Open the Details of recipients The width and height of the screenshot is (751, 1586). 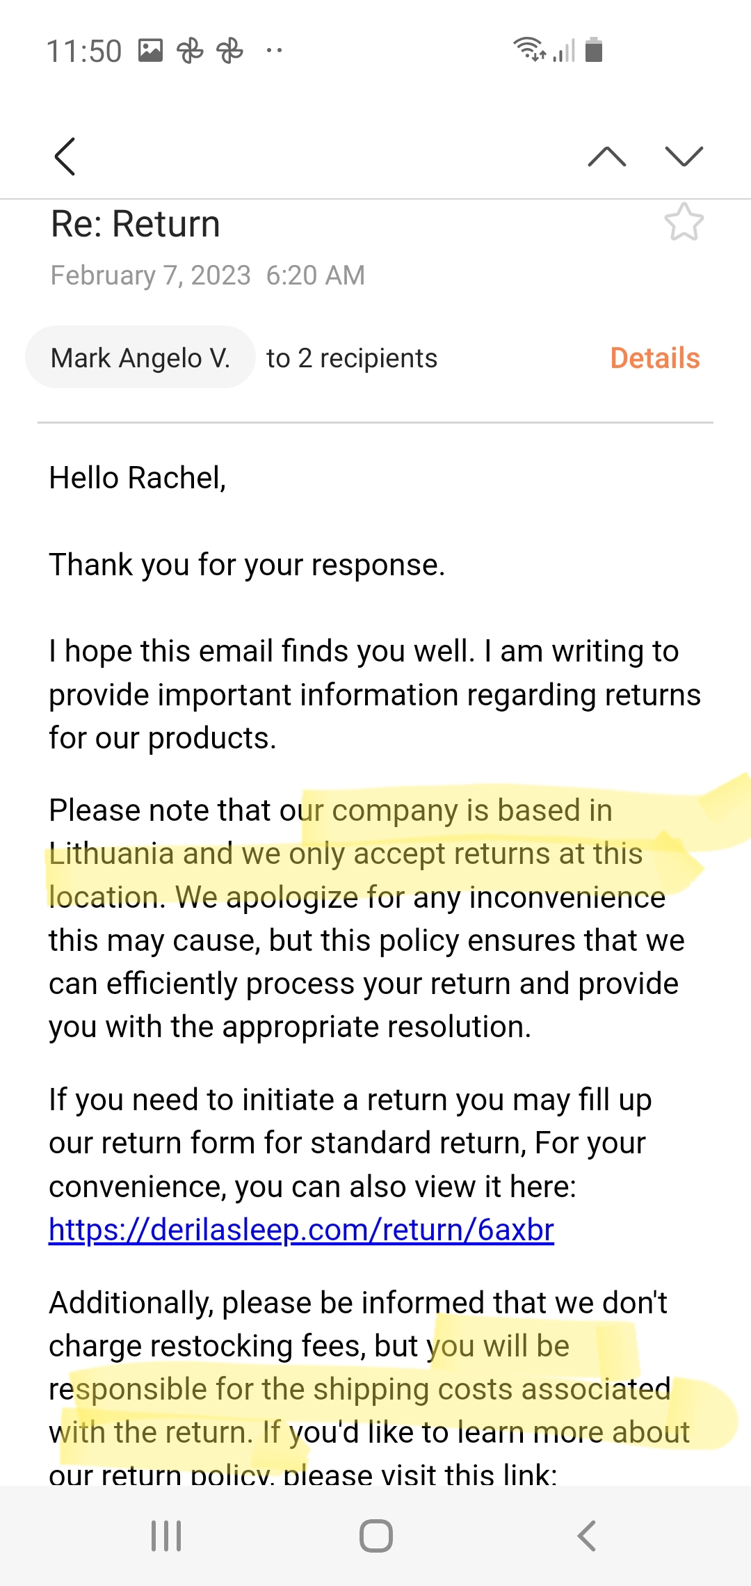pyautogui.click(x=655, y=358)
